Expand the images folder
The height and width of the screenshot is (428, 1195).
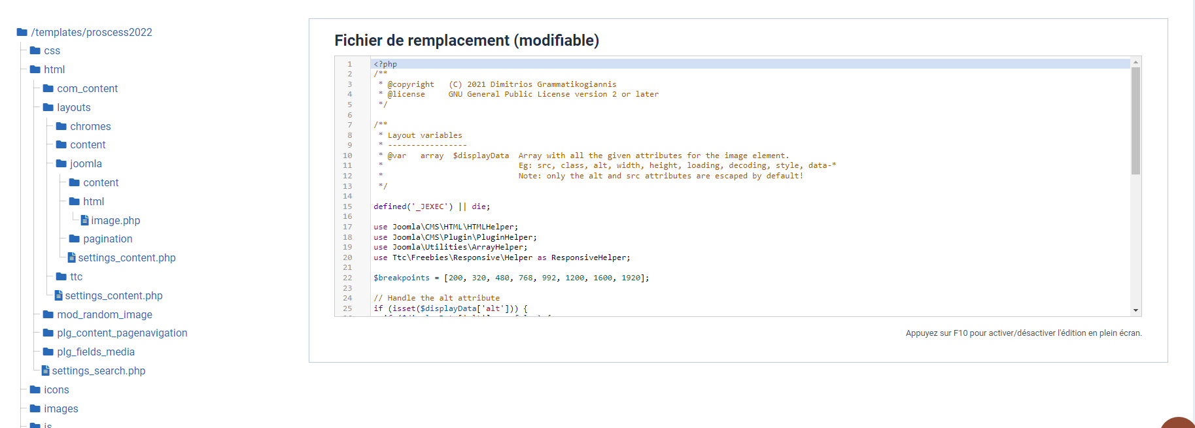tap(61, 408)
